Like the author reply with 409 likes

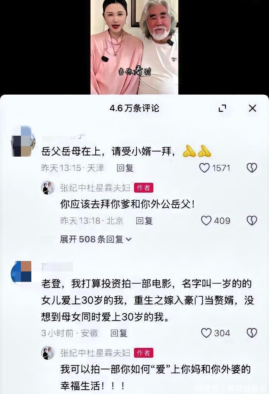coord(206,221)
